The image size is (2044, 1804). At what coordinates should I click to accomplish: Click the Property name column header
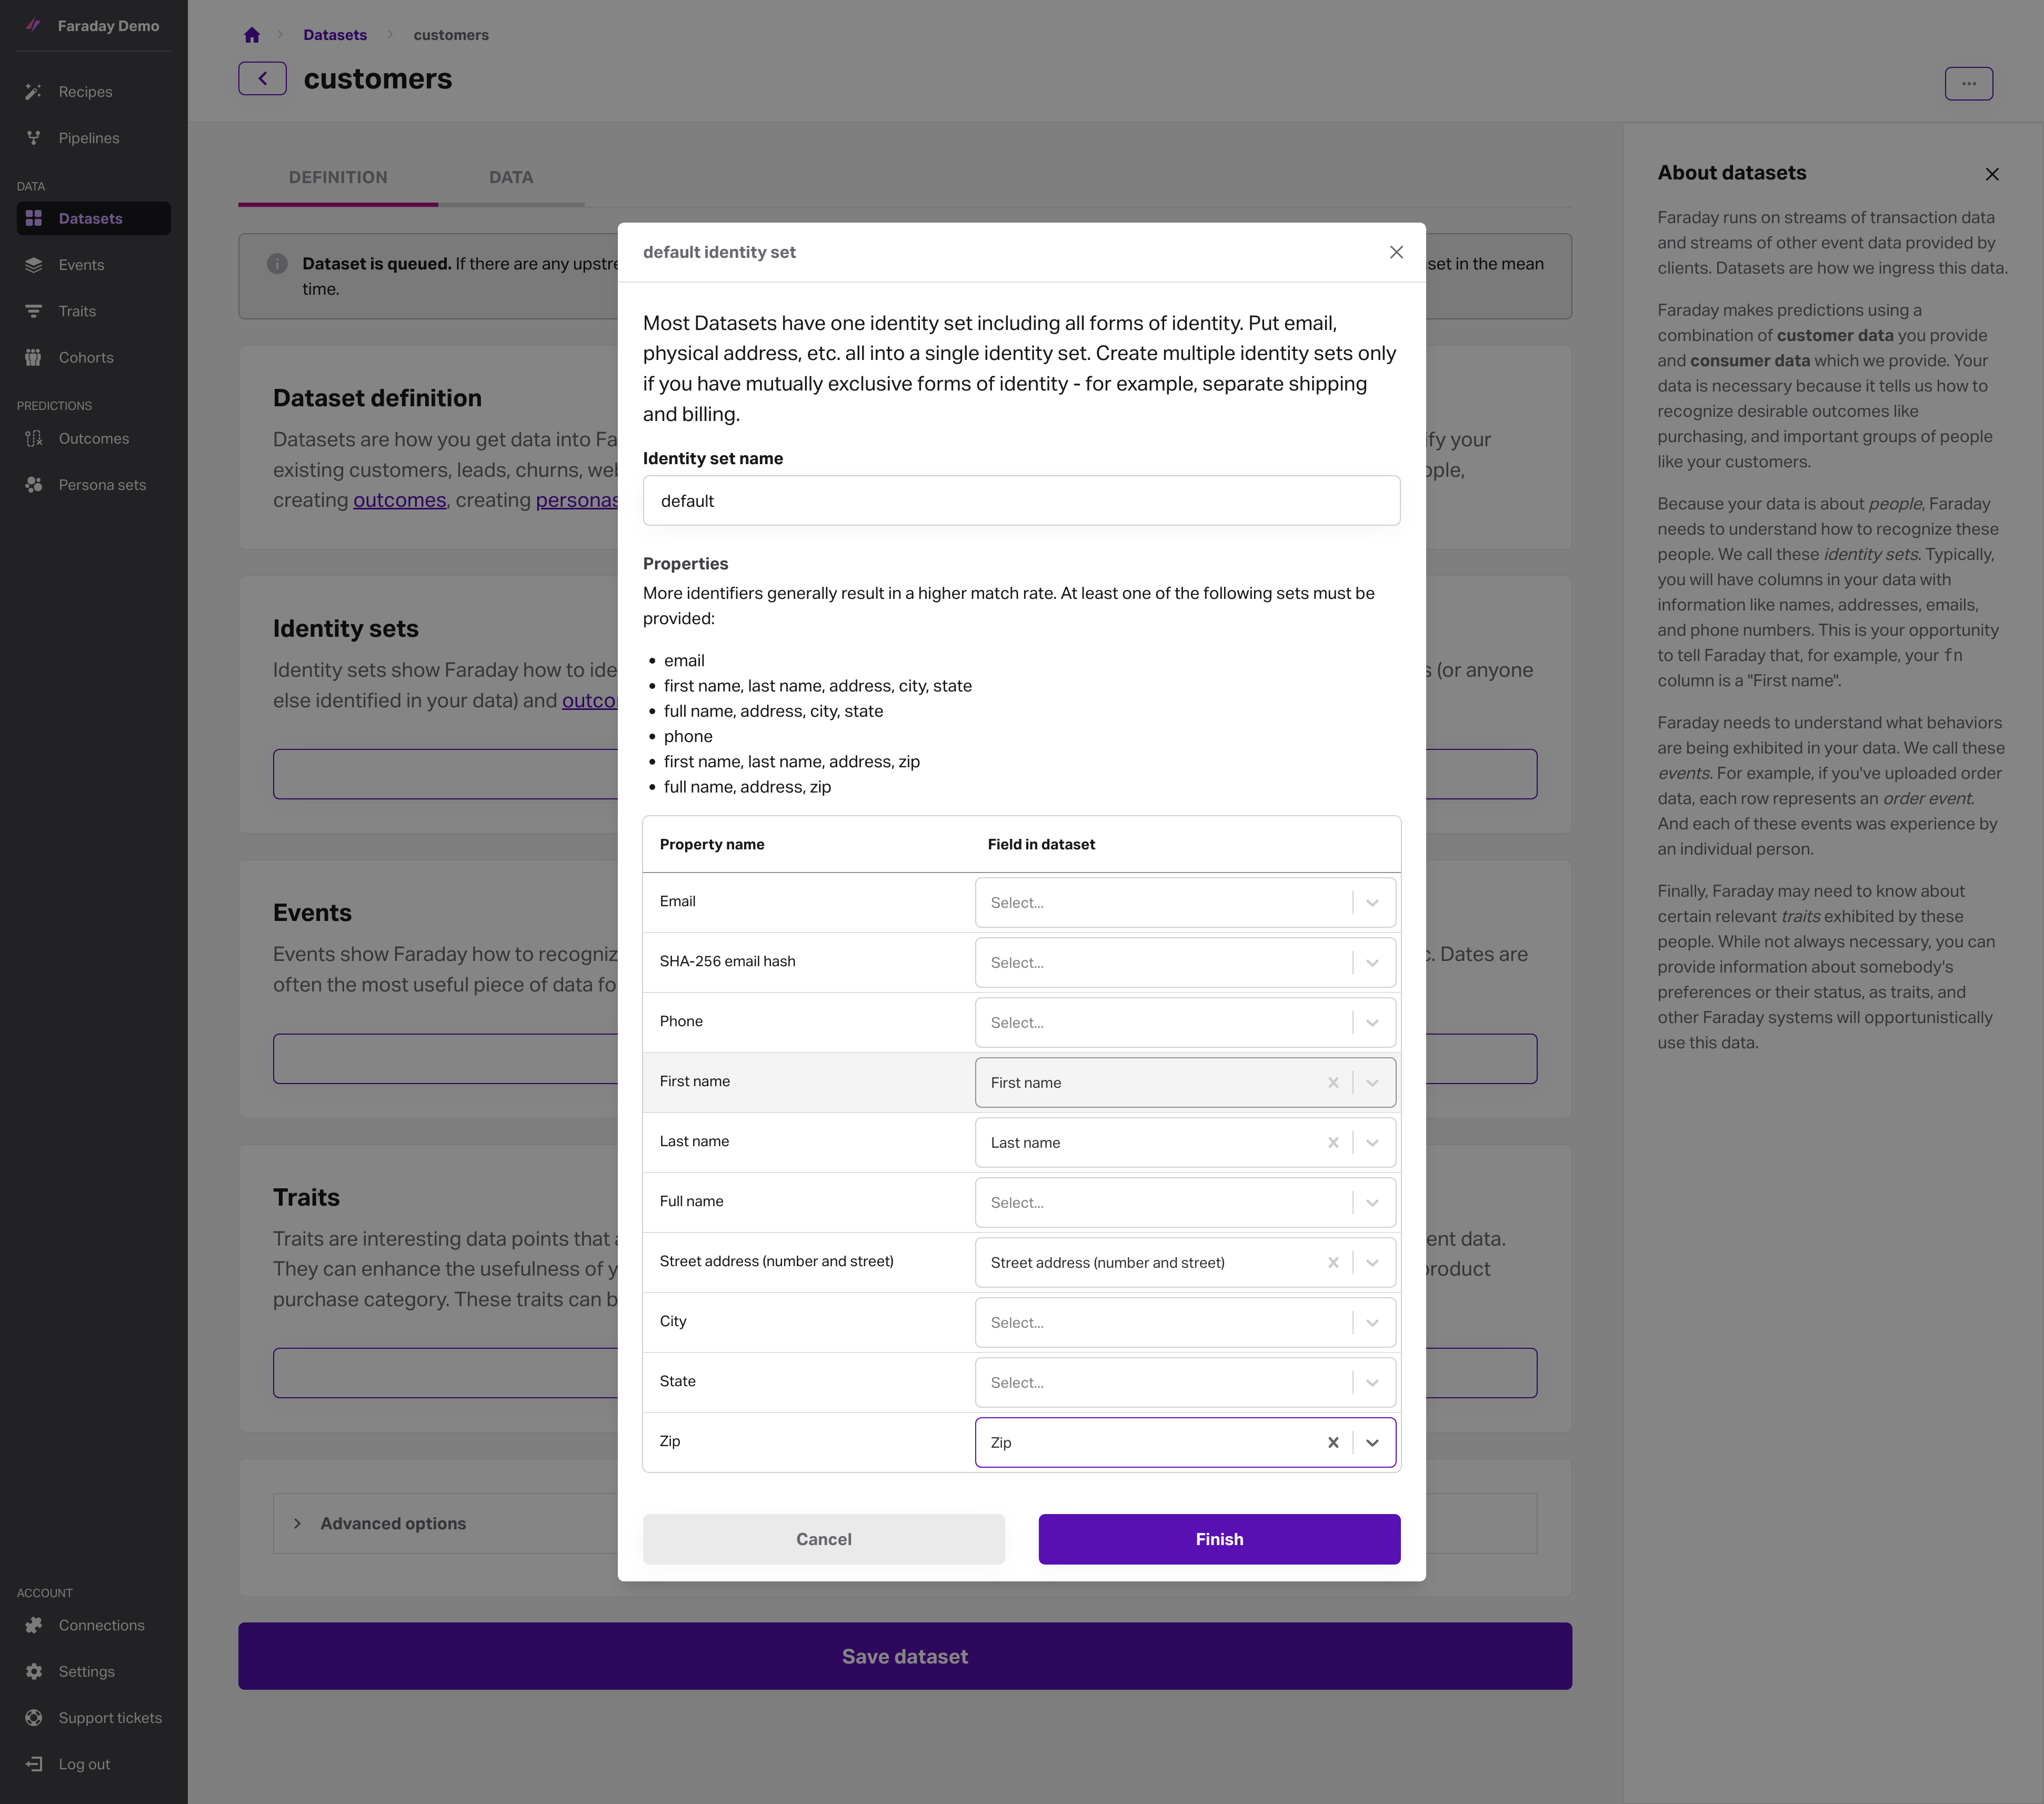tap(712, 844)
